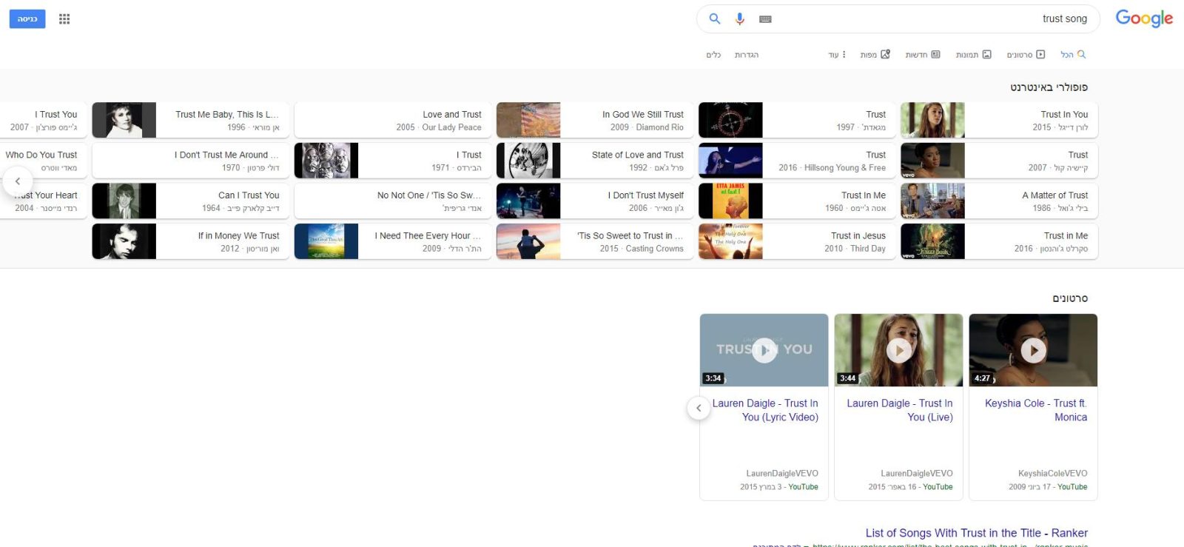This screenshot has width=1184, height=547.
Task: Open I Don't Trust Me Around card
Action: (x=191, y=161)
